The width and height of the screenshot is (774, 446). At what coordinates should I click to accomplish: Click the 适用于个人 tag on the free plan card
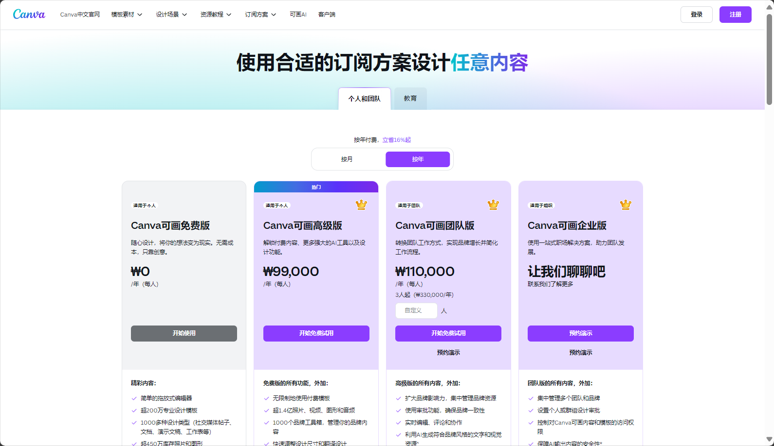(x=145, y=206)
